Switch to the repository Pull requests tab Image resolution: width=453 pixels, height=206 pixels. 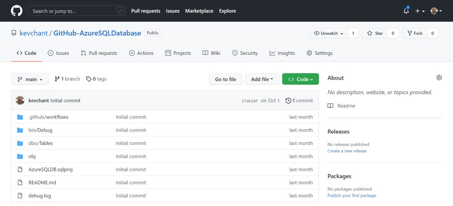pos(99,53)
